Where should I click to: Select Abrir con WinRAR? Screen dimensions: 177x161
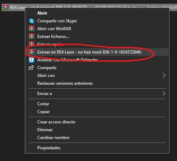tap(54, 29)
